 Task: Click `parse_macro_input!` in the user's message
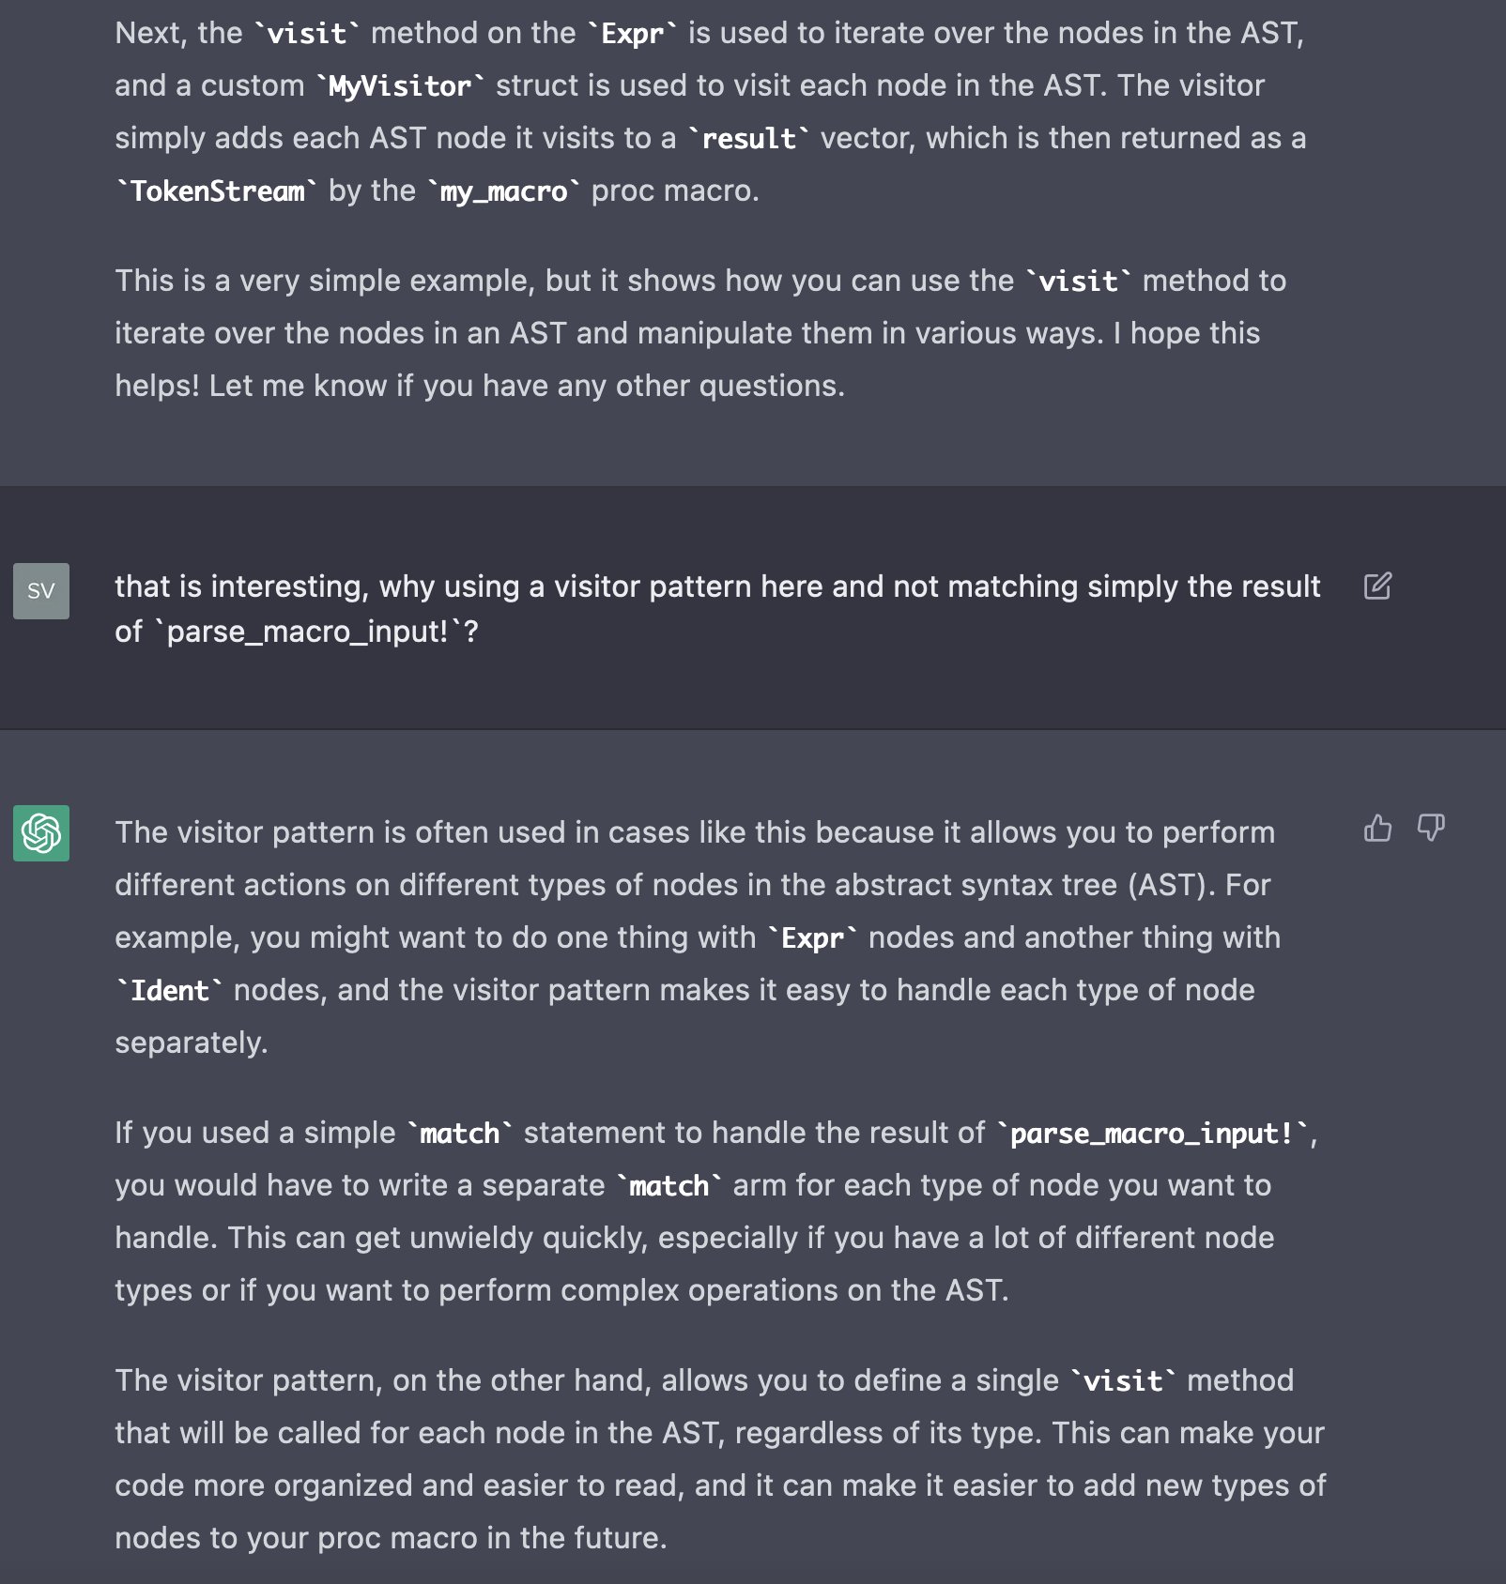pyautogui.click(x=307, y=632)
